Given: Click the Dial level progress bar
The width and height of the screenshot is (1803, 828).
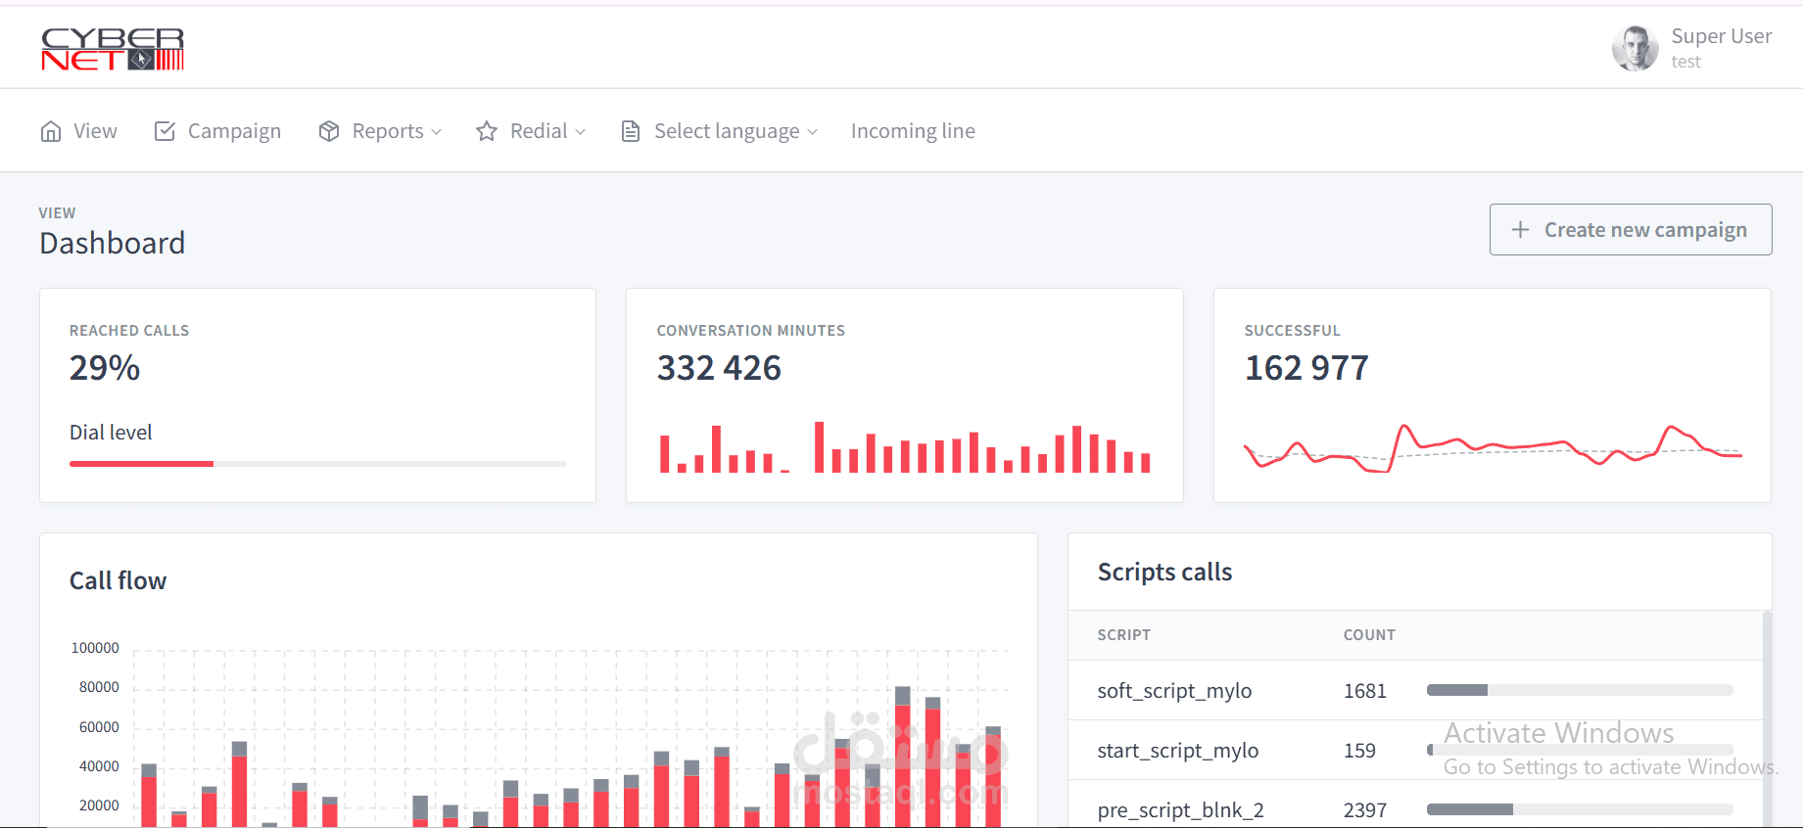Looking at the screenshot, I should pyautogui.click(x=317, y=464).
